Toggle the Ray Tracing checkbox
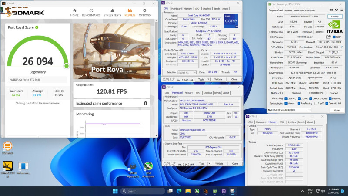 (x=299, y=103)
